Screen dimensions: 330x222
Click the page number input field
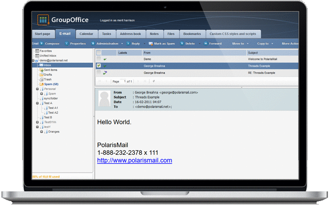(x=123, y=81)
